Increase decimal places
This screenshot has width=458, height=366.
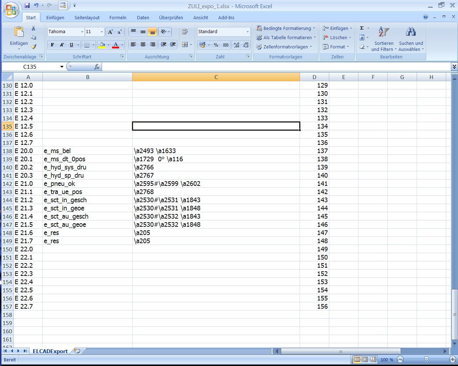[236, 45]
